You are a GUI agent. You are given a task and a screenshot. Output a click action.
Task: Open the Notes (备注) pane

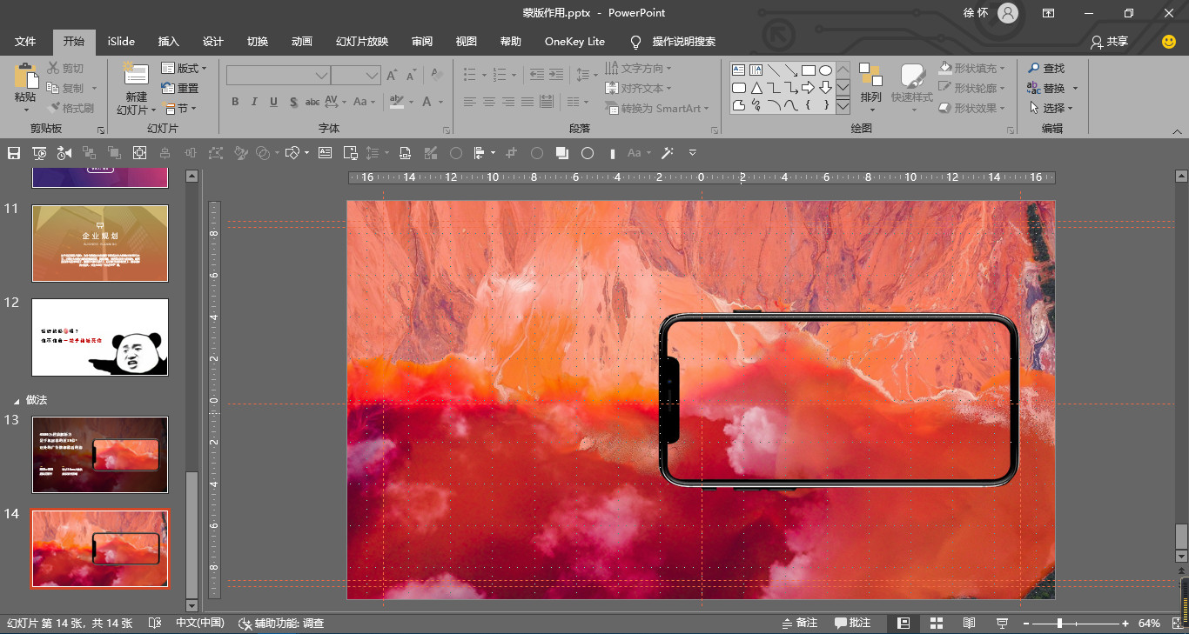point(800,623)
